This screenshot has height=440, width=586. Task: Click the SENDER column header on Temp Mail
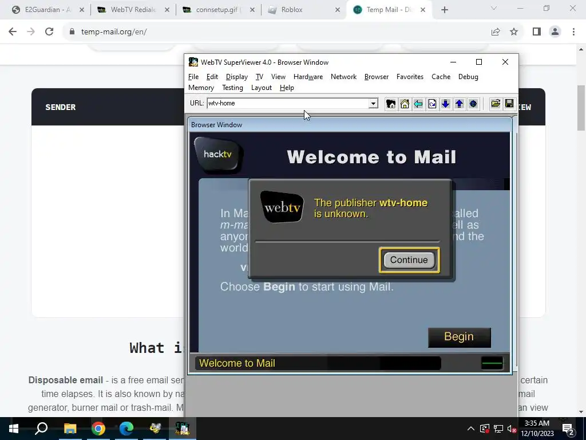[x=61, y=107]
